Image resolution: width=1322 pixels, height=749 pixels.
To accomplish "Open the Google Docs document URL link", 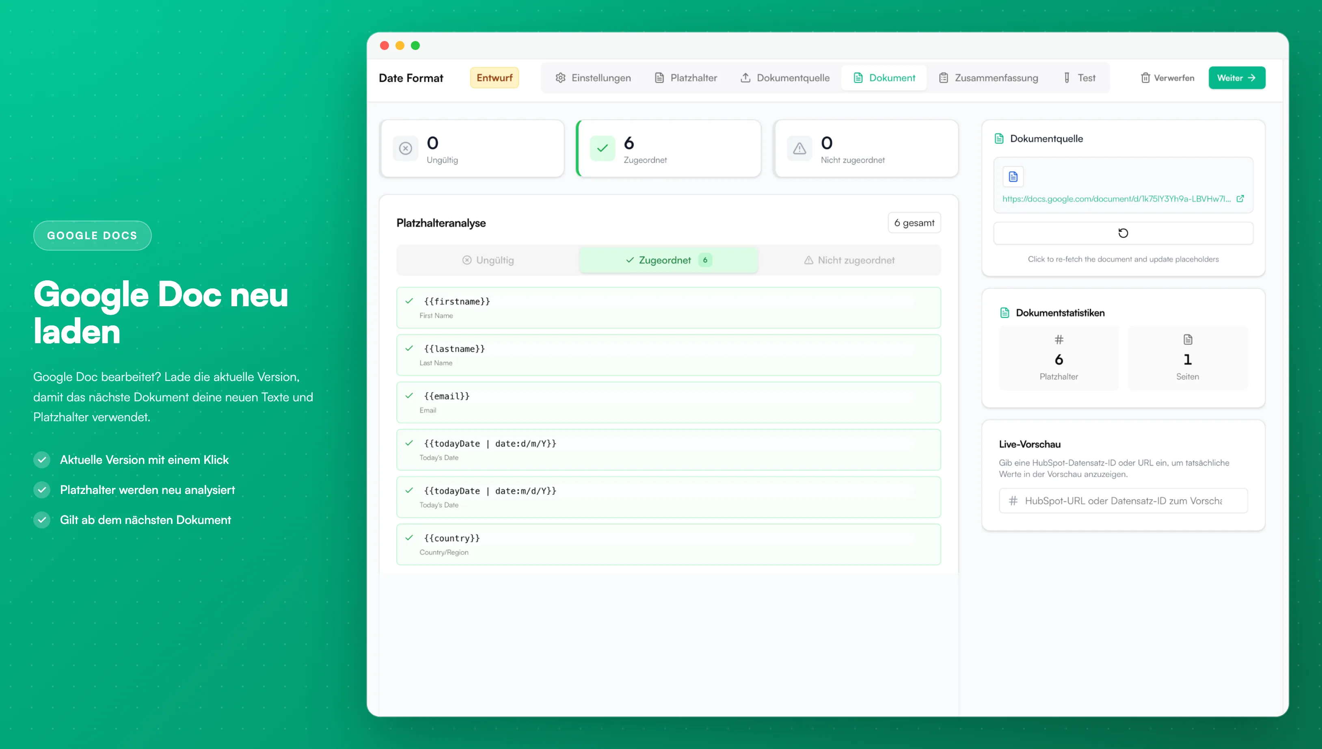I will pyautogui.click(x=1116, y=199).
